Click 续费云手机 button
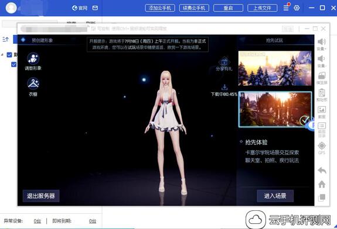 tap(194, 8)
